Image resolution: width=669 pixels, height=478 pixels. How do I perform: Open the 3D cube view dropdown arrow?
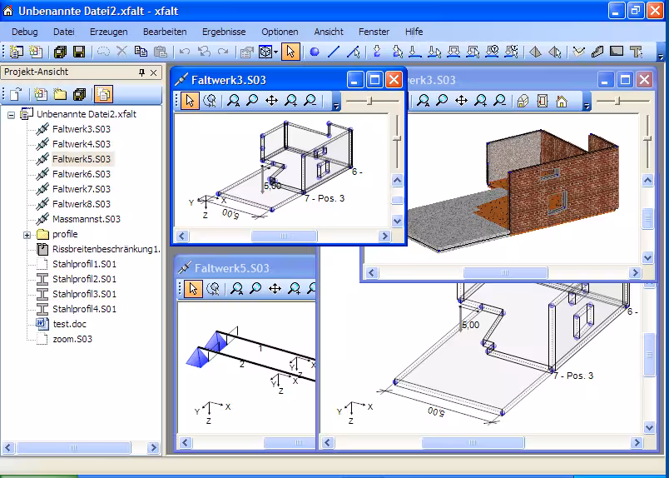(275, 52)
